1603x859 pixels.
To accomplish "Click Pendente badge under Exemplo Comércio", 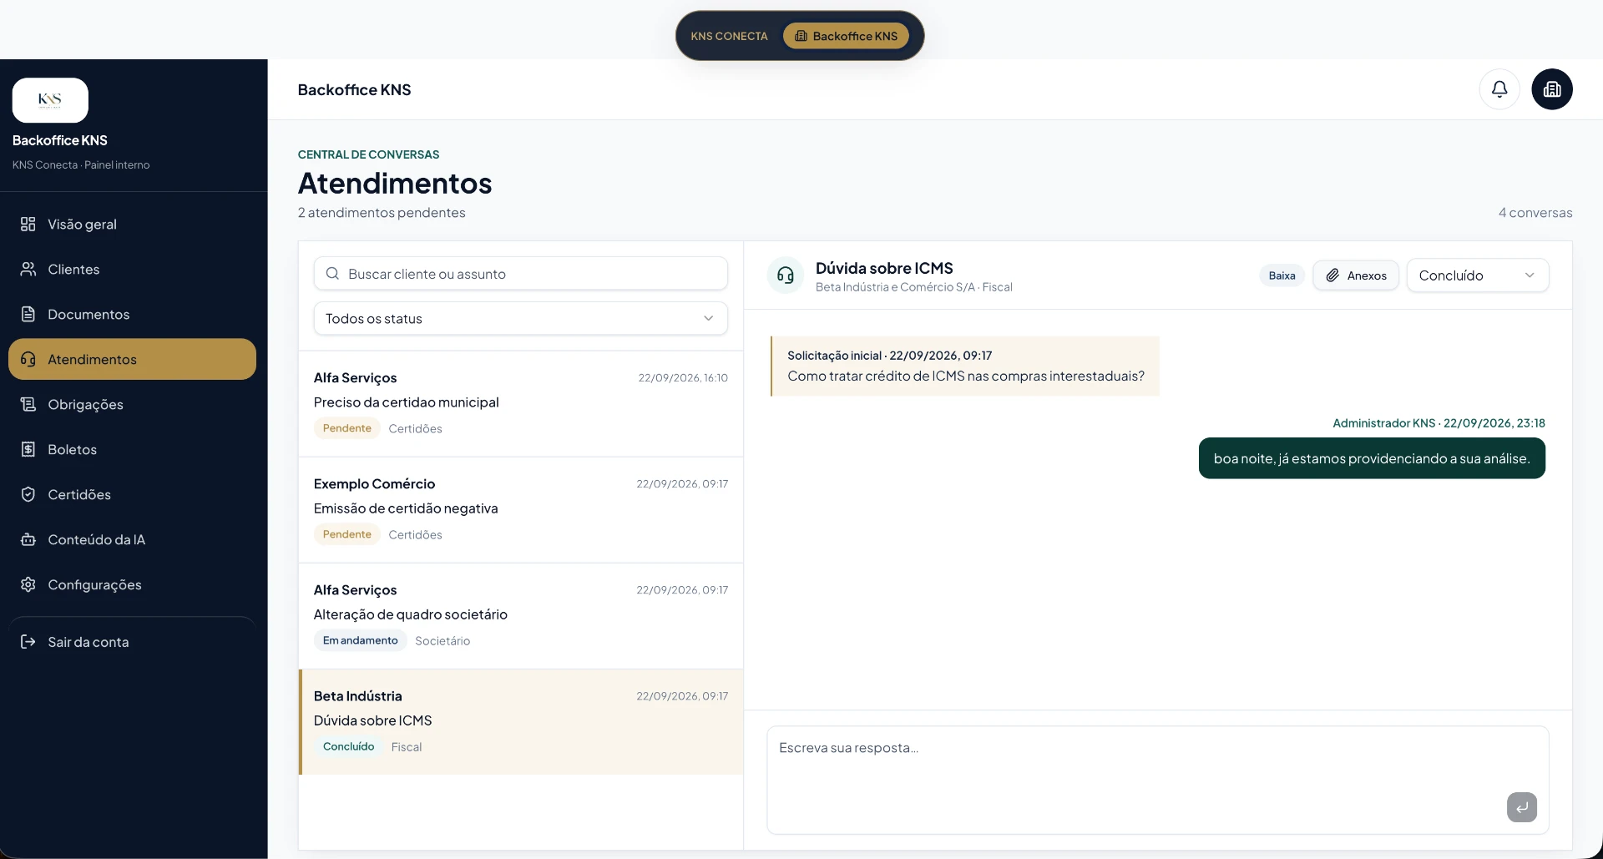I will tap(346, 534).
